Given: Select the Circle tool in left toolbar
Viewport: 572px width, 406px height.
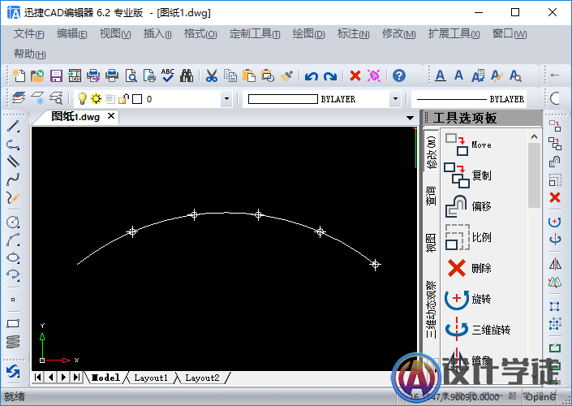Looking at the screenshot, I should tap(13, 222).
